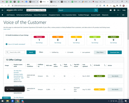Viewport: 129px width, 103px height.
Task: Open the EN language dropdown
Action: pyautogui.click(x=119, y=10)
